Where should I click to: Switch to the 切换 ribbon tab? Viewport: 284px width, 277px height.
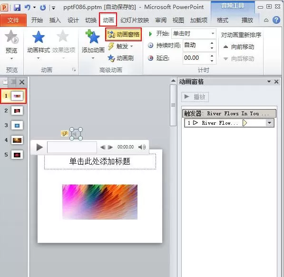[91, 20]
